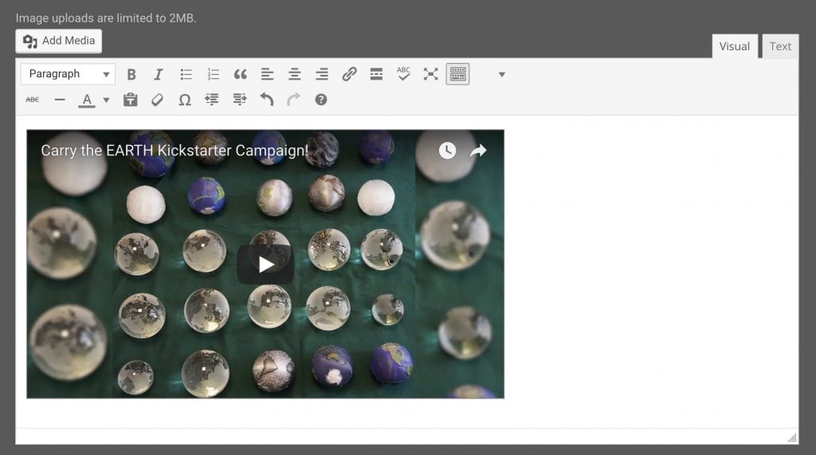
Task: Click the Add Media button
Action: point(58,41)
